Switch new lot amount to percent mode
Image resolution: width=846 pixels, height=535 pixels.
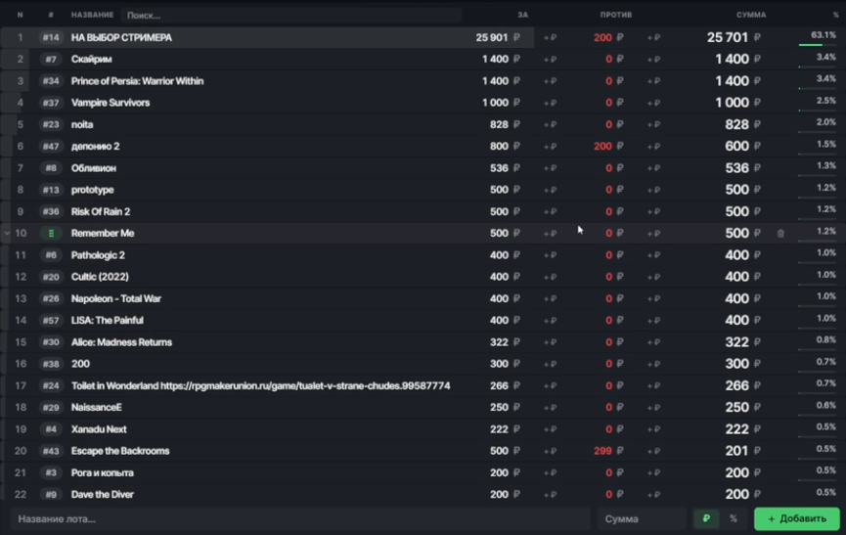coord(734,518)
